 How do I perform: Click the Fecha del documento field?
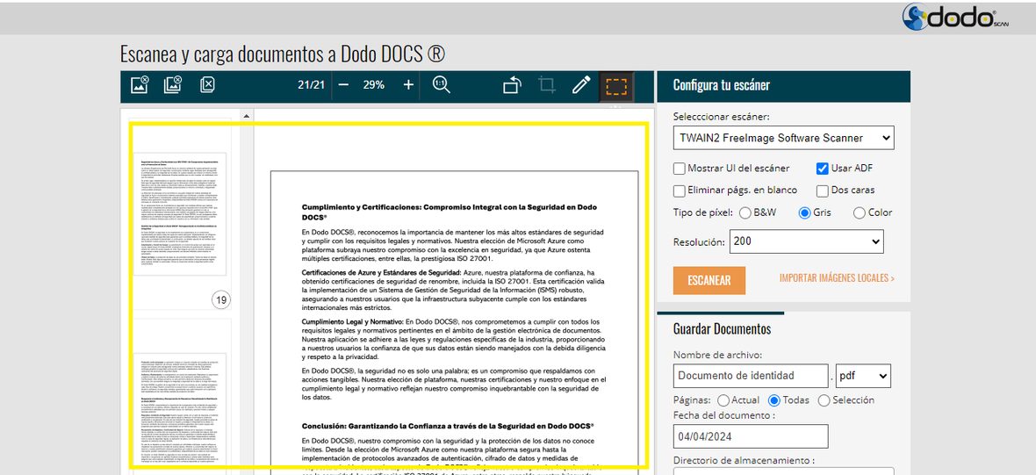pos(752,436)
